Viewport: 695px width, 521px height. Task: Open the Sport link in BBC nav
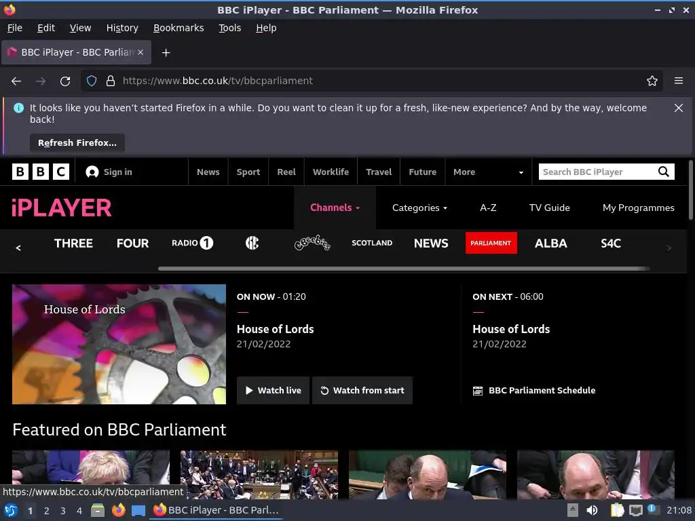coord(248,172)
